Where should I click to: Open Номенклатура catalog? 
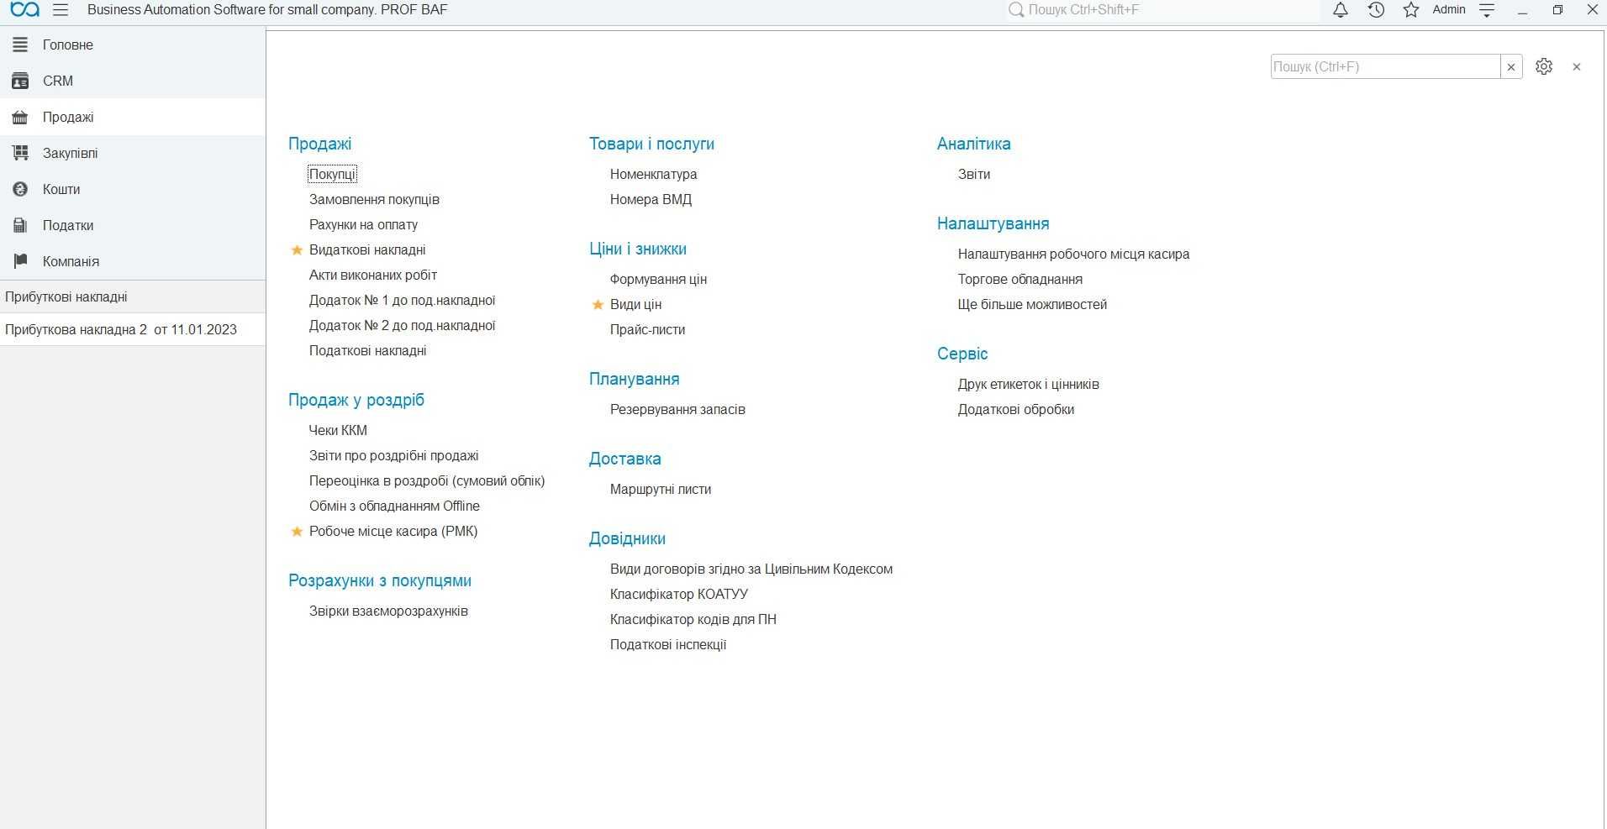[653, 175]
